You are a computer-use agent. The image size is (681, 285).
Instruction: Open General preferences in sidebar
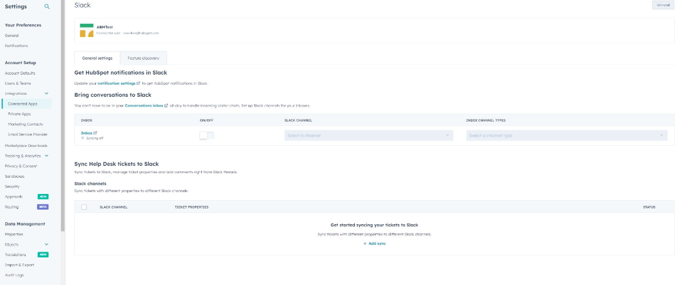[12, 36]
